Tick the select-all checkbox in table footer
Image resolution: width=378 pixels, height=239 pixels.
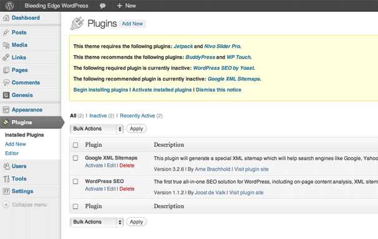(75, 206)
